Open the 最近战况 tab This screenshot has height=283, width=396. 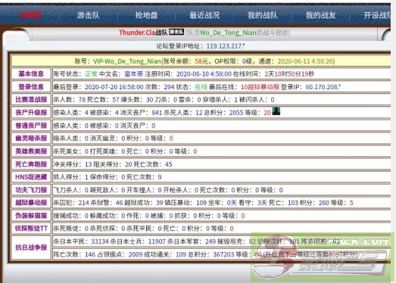(x=204, y=15)
